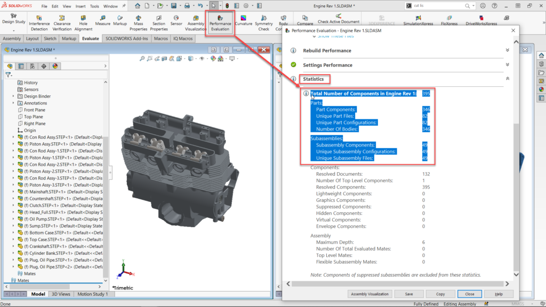Launch SimulationXpress

coord(418,21)
